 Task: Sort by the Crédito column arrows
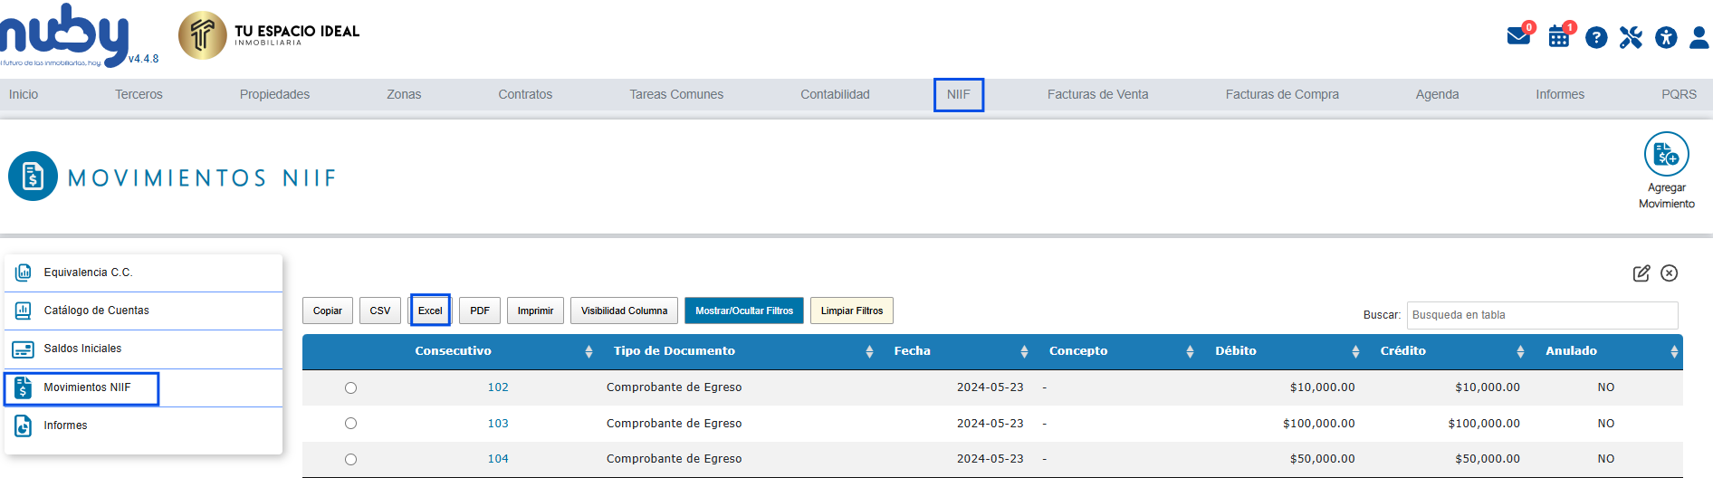(x=1520, y=351)
